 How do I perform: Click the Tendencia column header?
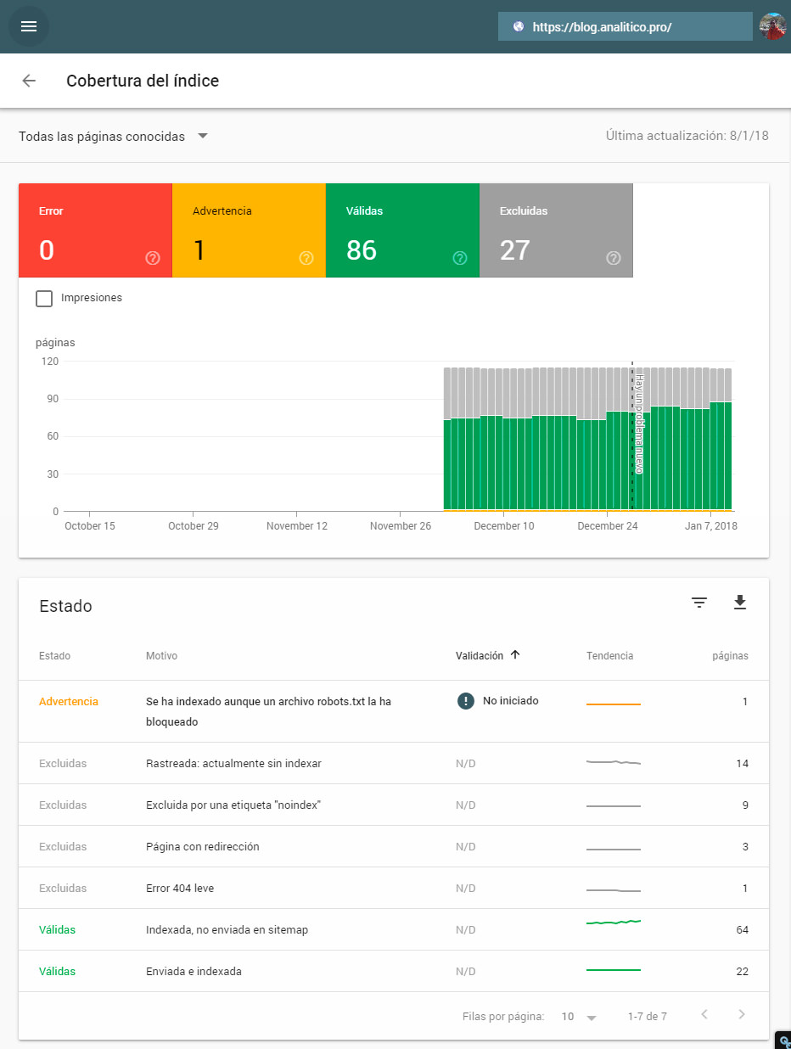(x=609, y=656)
